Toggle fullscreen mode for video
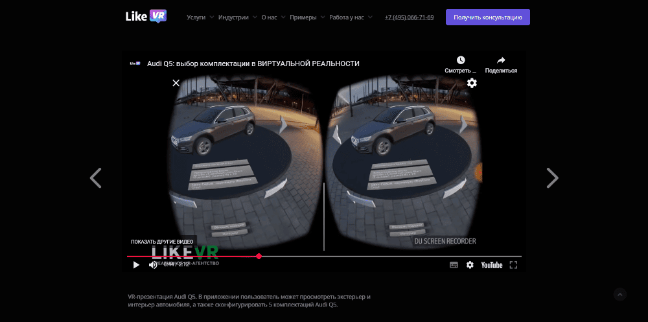 click(x=513, y=265)
